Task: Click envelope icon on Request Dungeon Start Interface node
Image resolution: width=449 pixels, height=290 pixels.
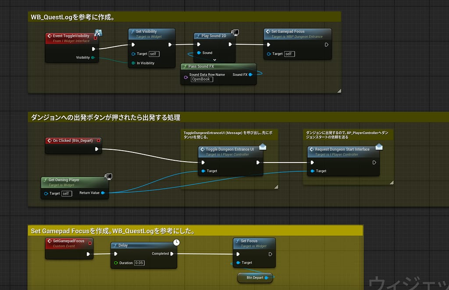Action: coord(379,147)
